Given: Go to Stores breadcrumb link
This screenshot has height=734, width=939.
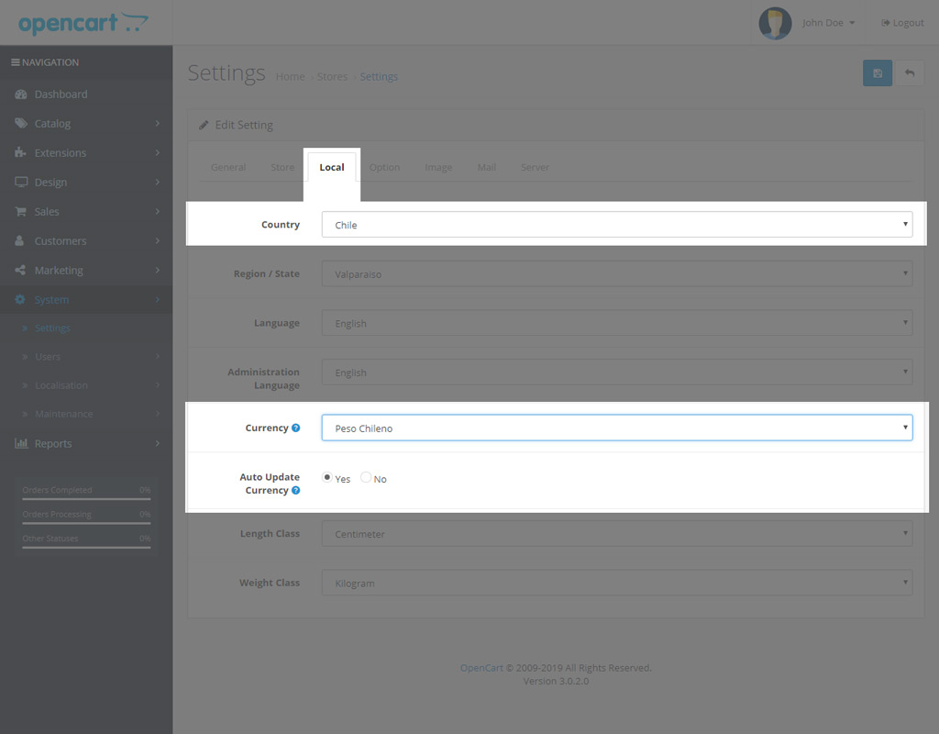Looking at the screenshot, I should click(x=332, y=77).
